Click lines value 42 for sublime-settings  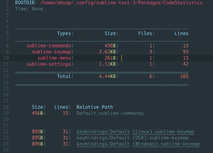pos(186,64)
